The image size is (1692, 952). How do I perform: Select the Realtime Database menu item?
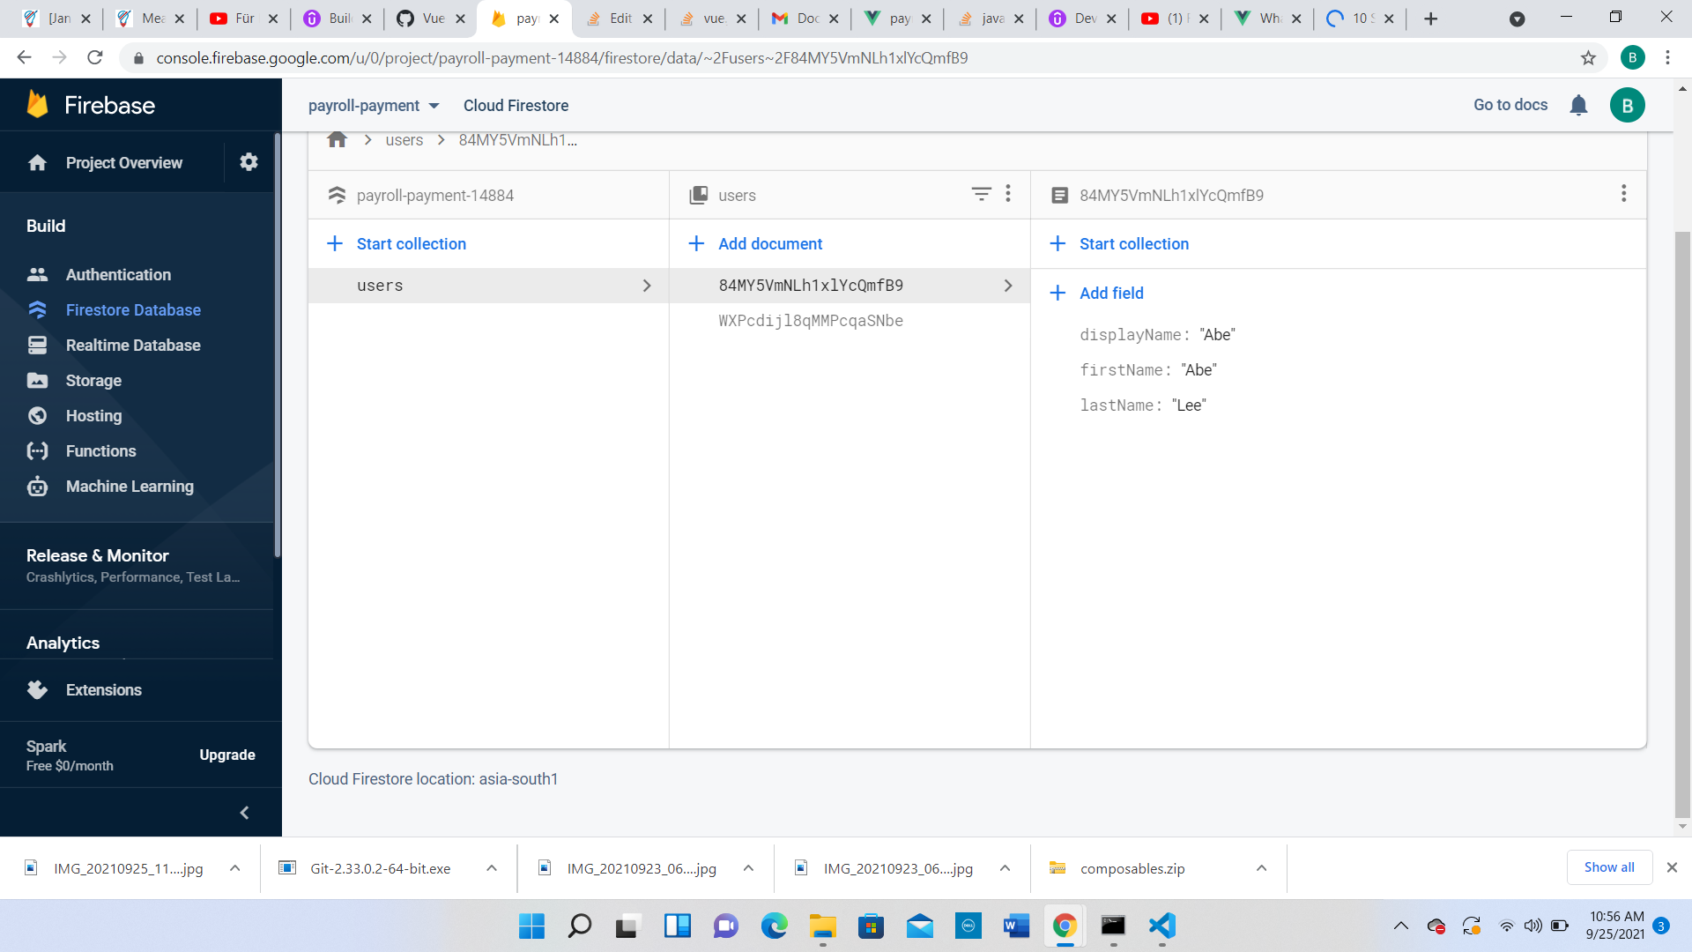pos(133,346)
